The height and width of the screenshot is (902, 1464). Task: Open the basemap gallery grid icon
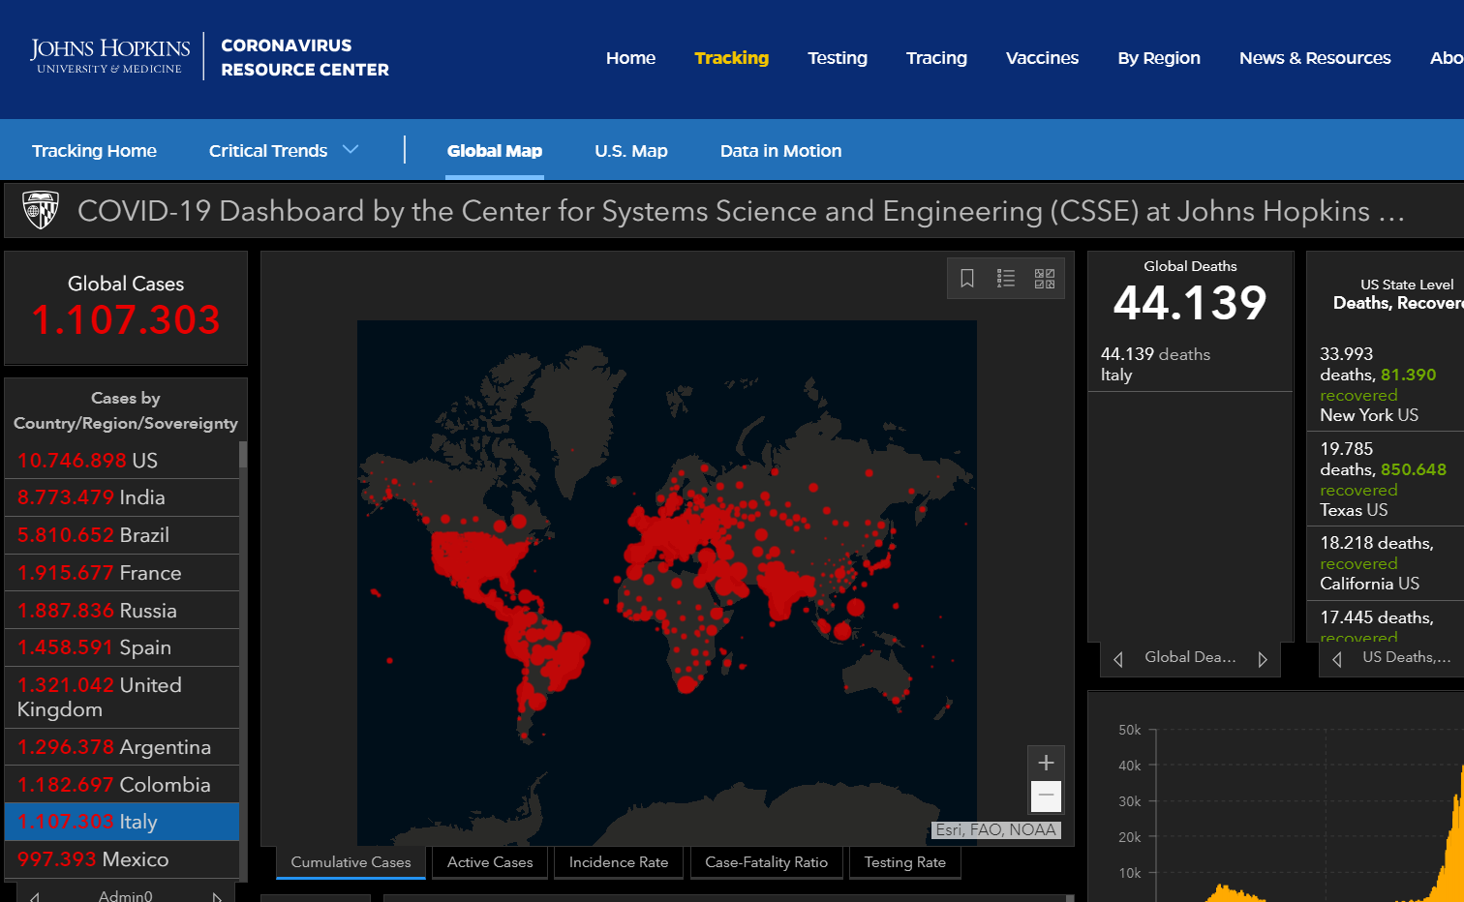click(x=1045, y=279)
